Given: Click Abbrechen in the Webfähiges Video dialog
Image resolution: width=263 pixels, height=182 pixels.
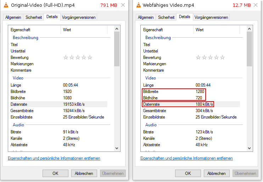Looking at the screenshot, I should pyautogui.click(x=216, y=173).
